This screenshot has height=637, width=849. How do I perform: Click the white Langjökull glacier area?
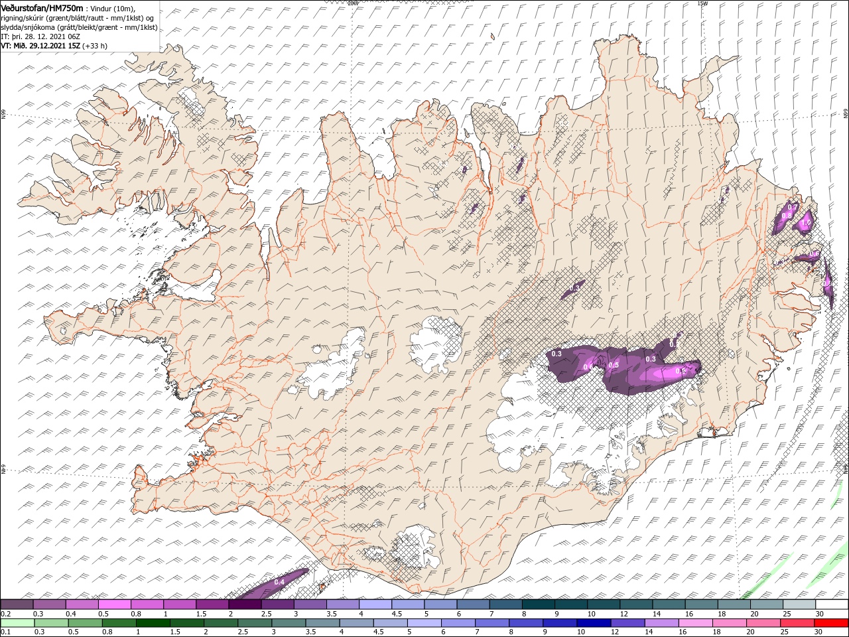[x=334, y=366]
